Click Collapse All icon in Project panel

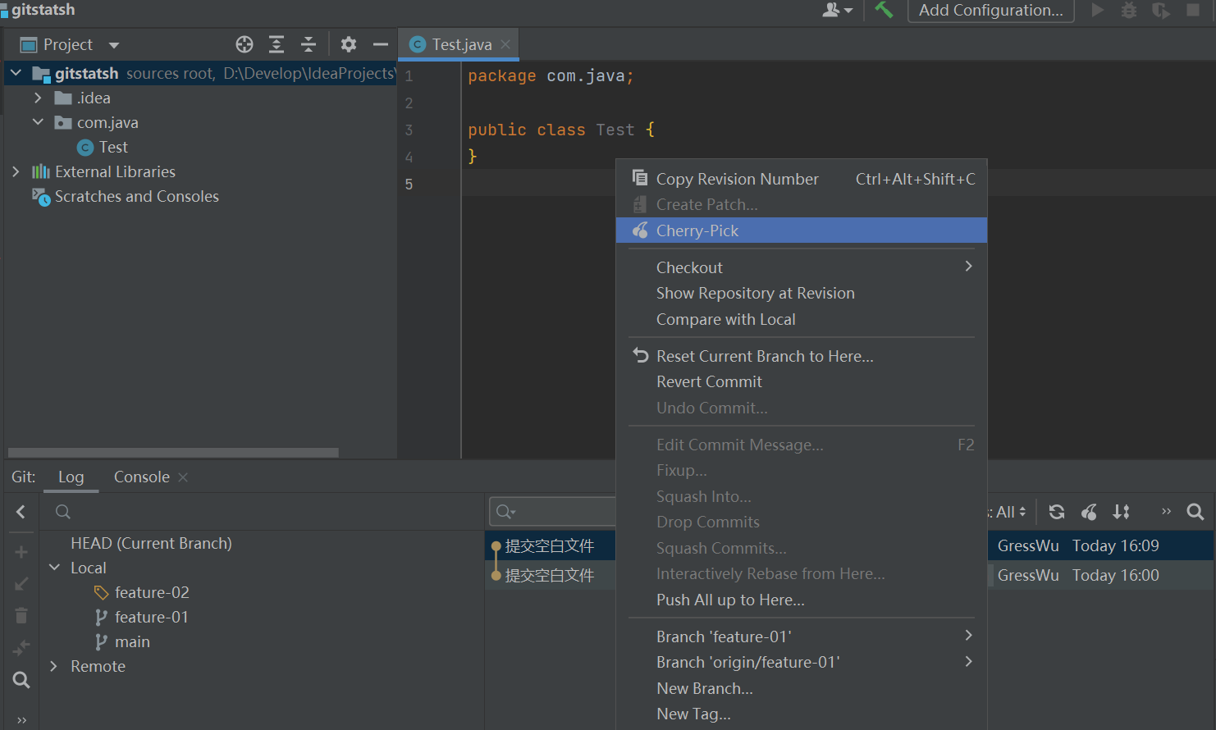click(309, 44)
